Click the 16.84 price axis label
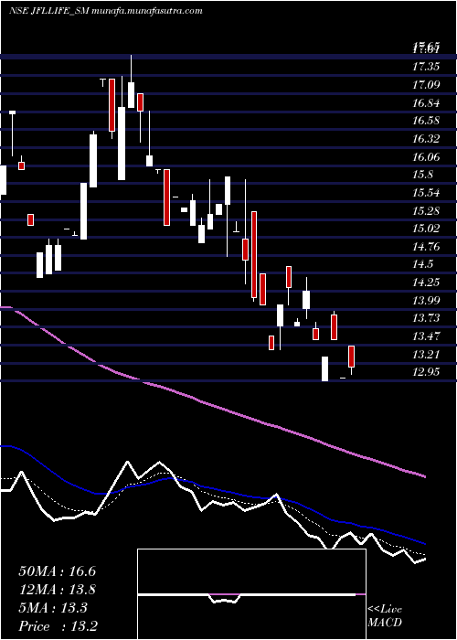This screenshot has width=457, height=640. pos(426,102)
